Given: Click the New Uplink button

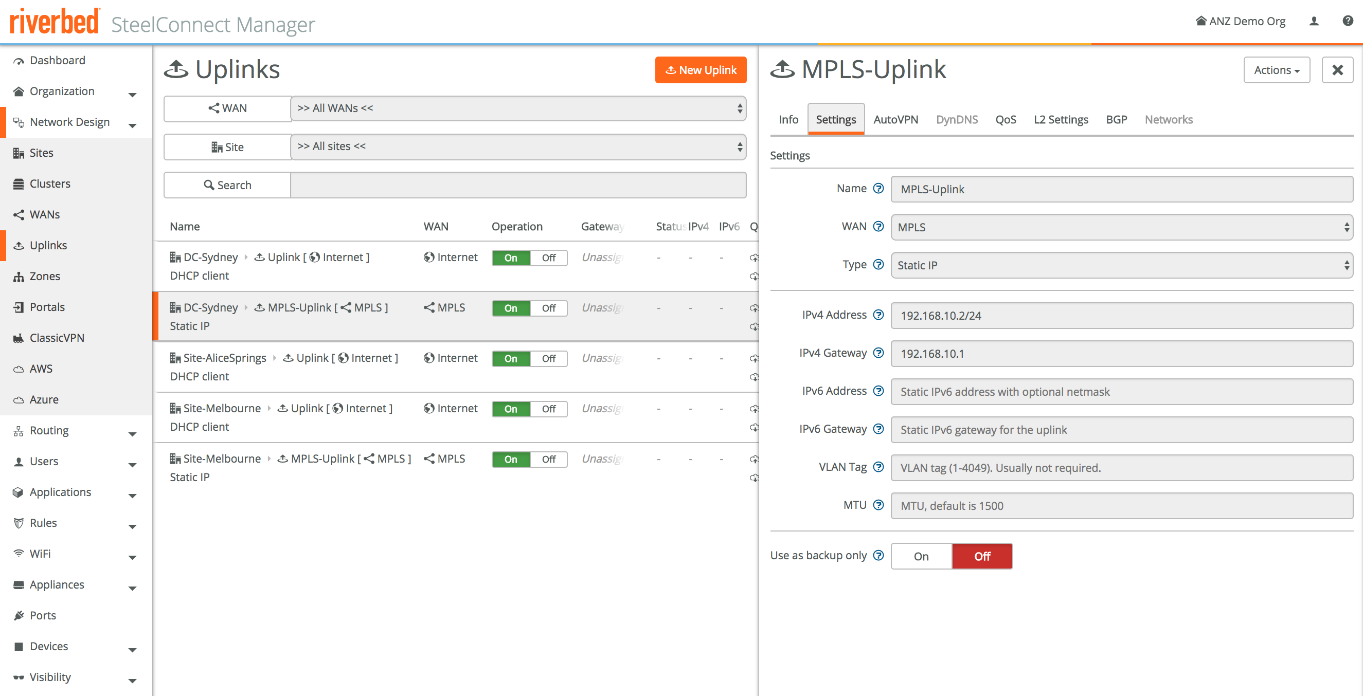Looking at the screenshot, I should pos(700,70).
